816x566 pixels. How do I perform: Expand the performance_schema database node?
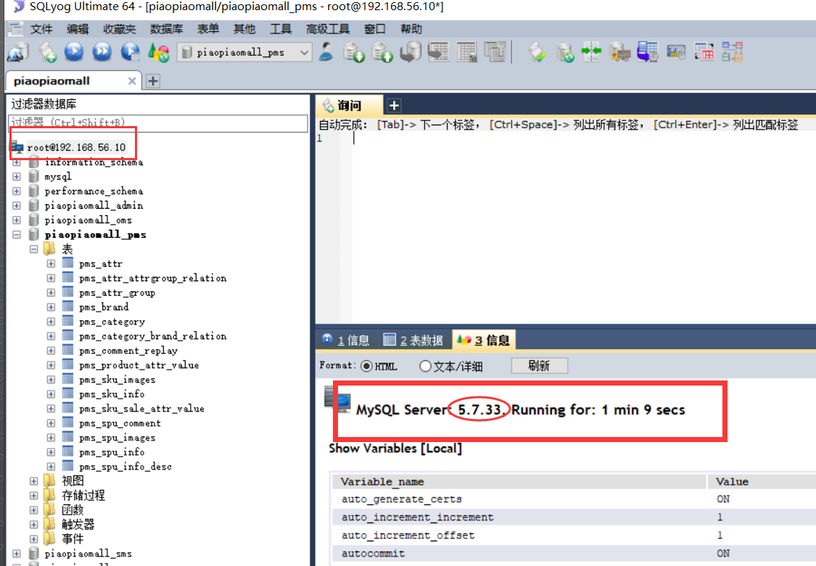17,191
